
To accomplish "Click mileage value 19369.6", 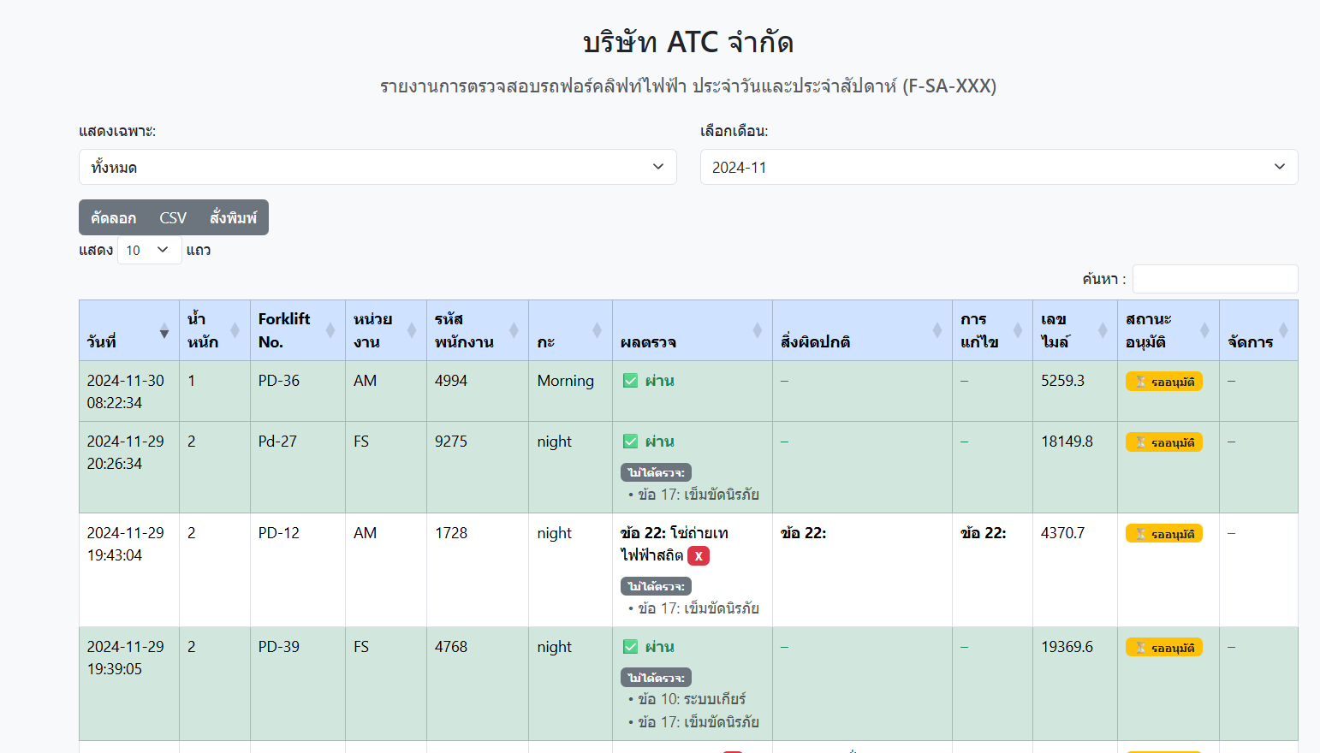I will pos(1067,647).
